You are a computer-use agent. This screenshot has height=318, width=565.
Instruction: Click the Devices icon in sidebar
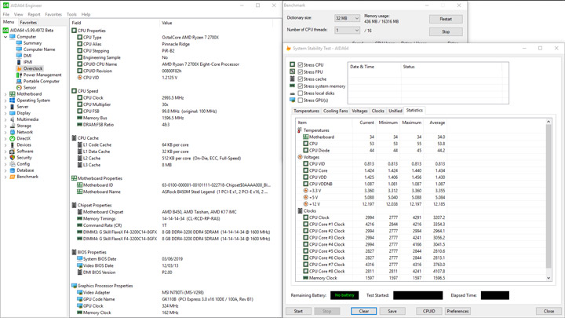13,145
